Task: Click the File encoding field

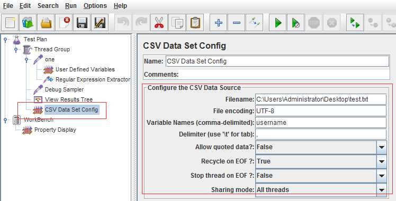Action: [x=321, y=111]
